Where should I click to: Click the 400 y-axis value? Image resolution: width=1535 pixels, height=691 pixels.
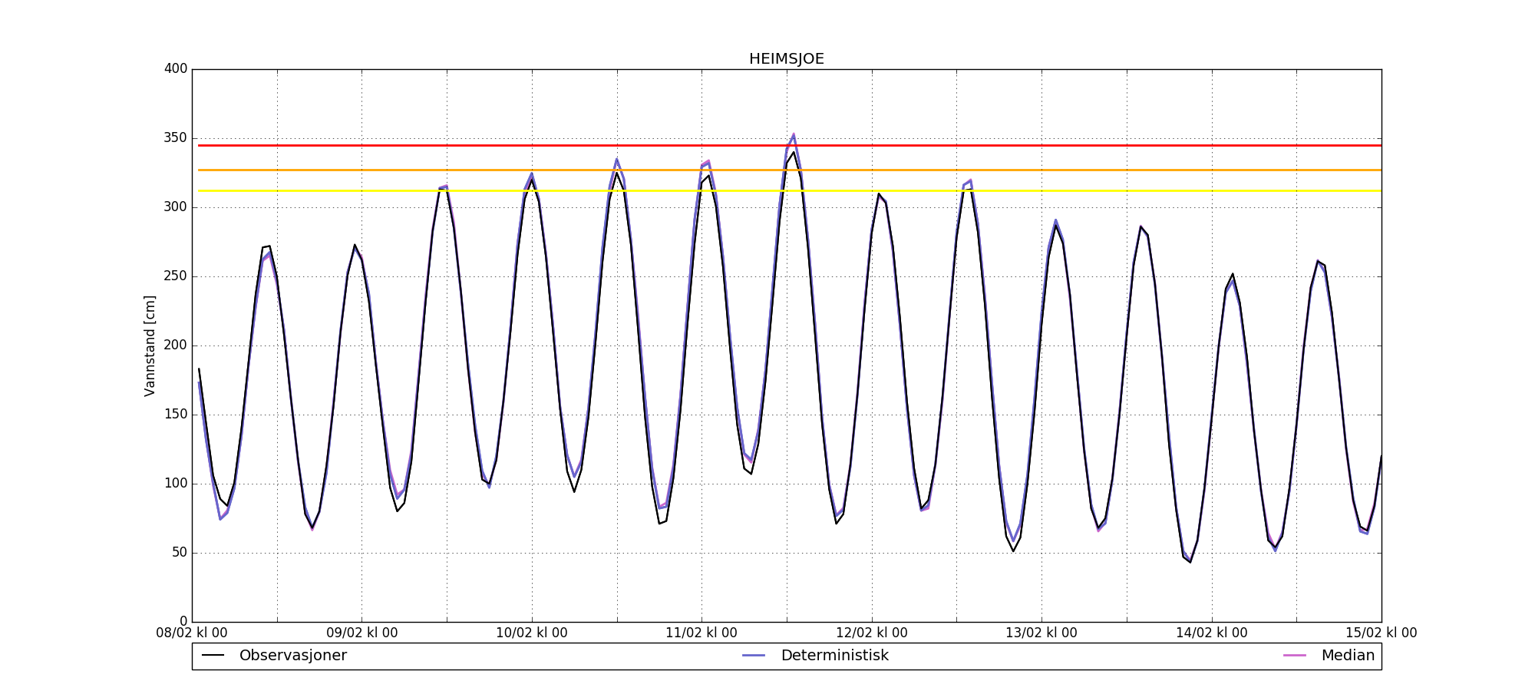(x=176, y=69)
